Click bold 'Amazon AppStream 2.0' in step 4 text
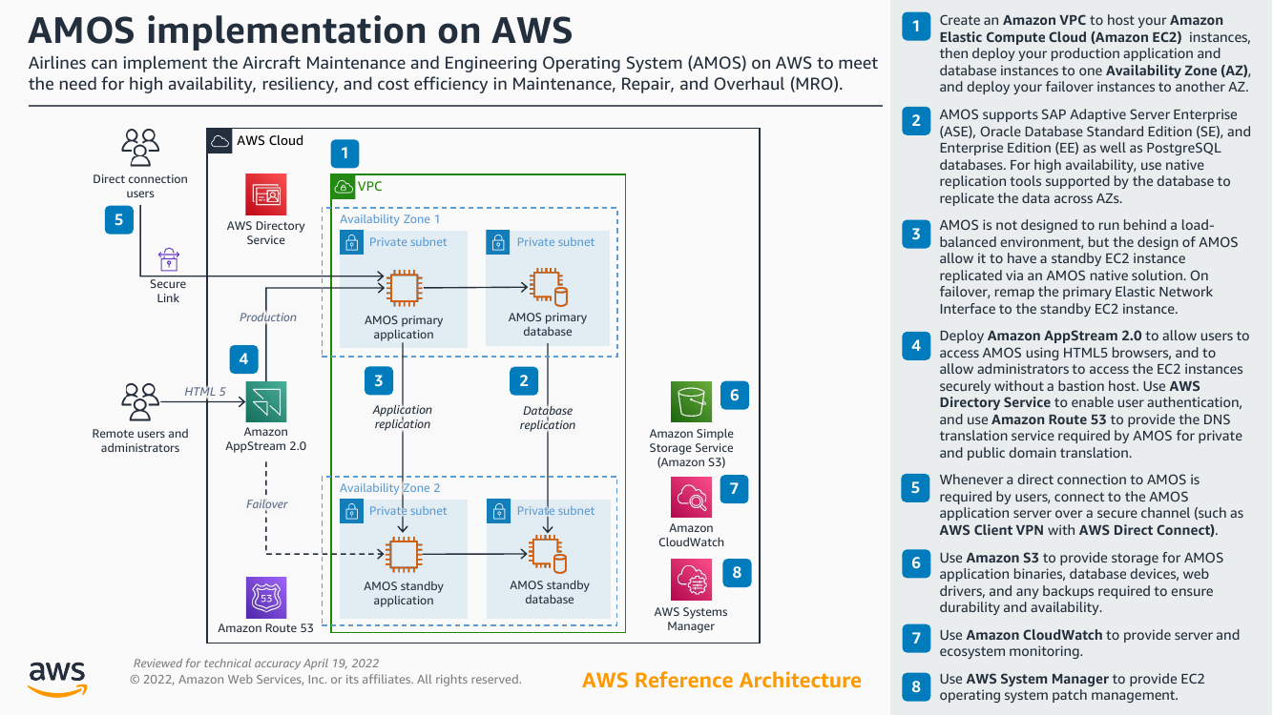1273x715 pixels. pos(1066,336)
